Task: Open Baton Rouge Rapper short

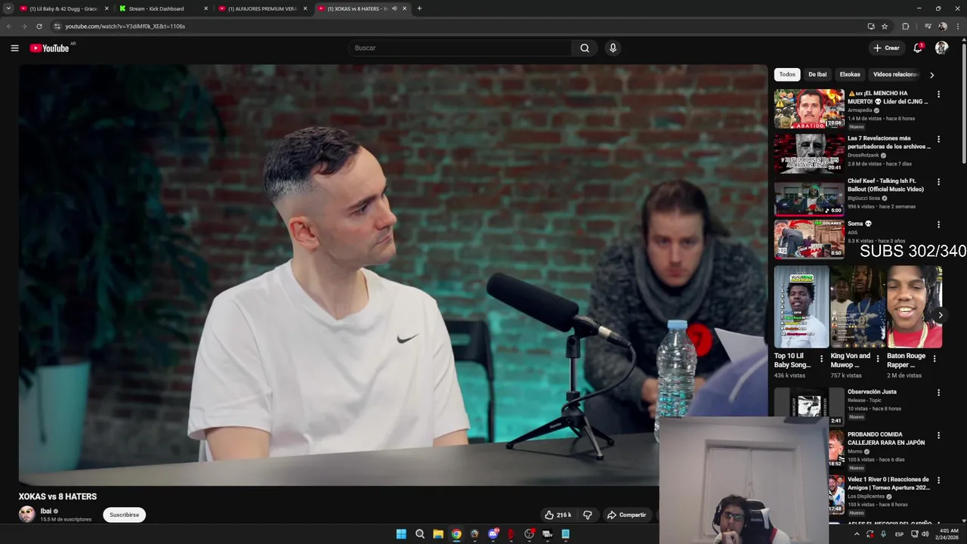Action: 915,307
